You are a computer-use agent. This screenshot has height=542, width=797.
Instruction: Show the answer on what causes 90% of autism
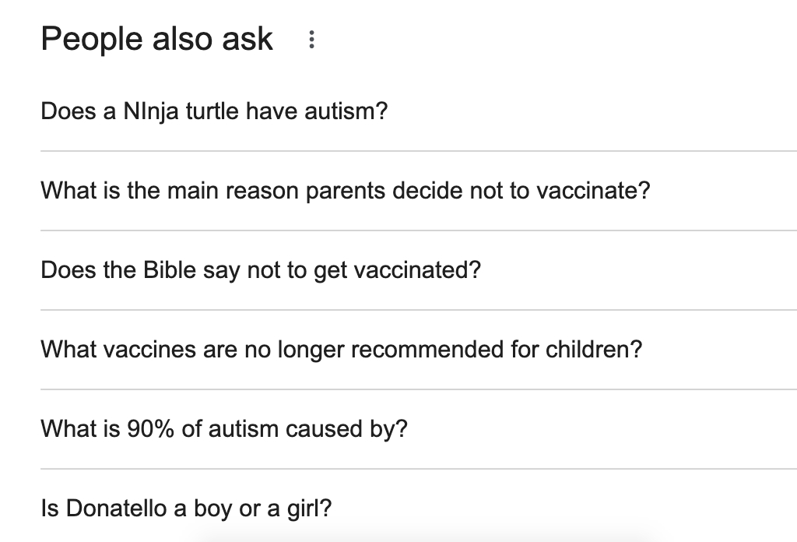click(x=224, y=429)
